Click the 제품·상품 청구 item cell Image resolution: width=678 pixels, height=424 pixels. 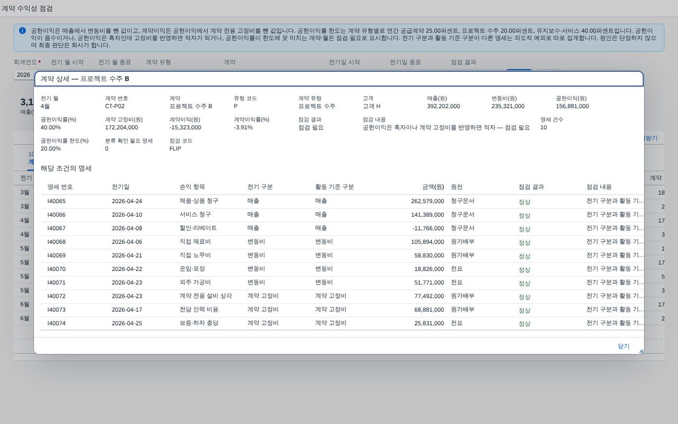199,201
